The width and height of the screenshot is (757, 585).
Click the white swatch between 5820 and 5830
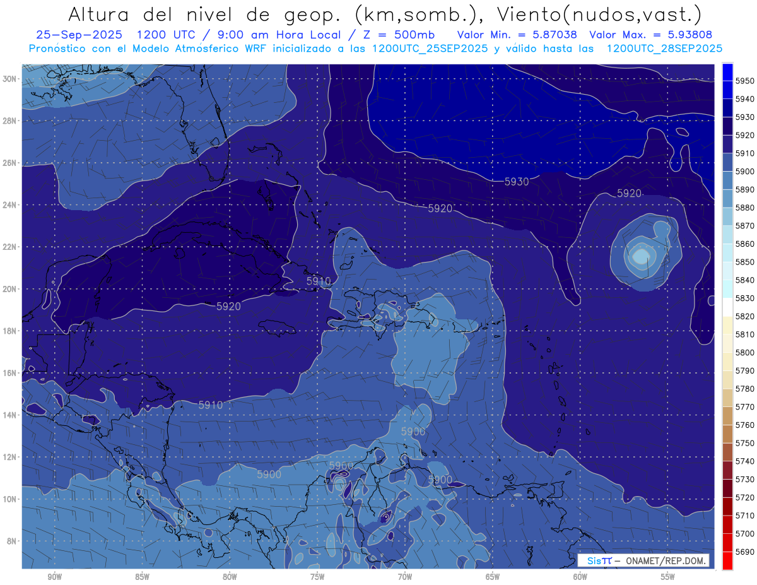[727, 307]
